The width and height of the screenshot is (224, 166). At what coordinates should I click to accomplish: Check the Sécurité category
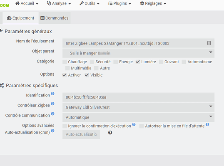click(x=92, y=62)
